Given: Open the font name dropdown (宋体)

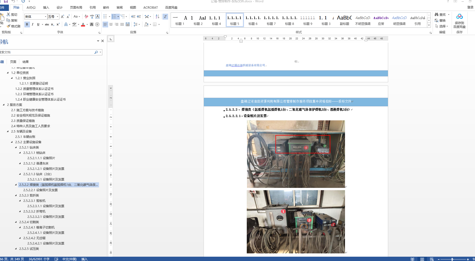Looking at the screenshot, I should pos(46,17).
